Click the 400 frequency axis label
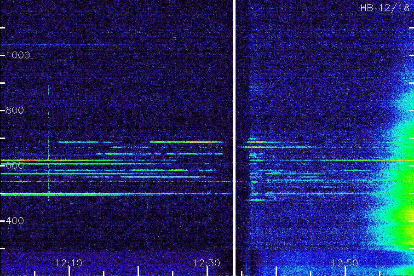The height and width of the screenshot is (276, 414). tap(15, 220)
